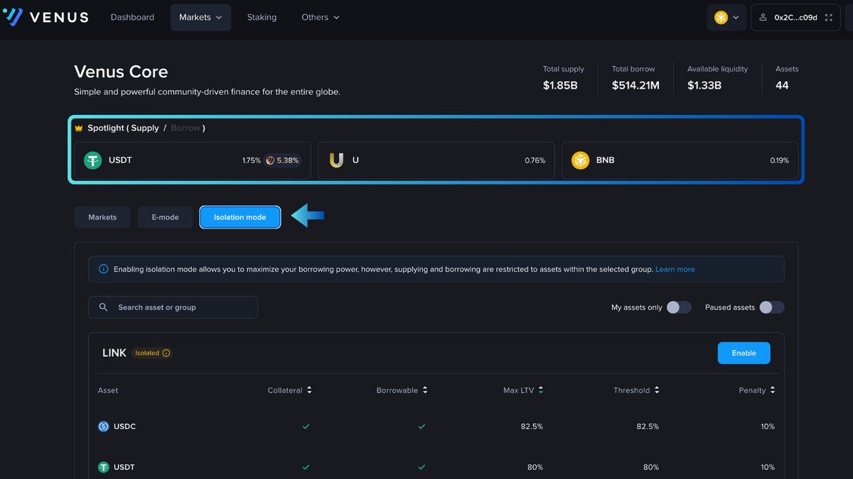Click the Venus logo icon
Screen dimensions: 853x479
pyautogui.click(x=12, y=17)
